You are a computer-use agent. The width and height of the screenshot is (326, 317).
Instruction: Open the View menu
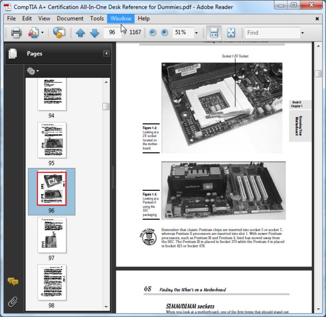44,18
